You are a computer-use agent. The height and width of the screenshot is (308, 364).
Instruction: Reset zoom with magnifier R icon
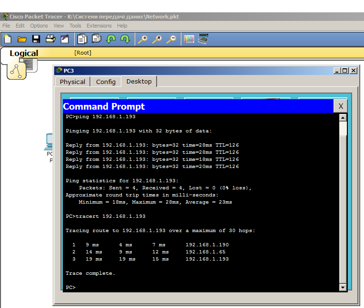pyautogui.click(x=157, y=39)
